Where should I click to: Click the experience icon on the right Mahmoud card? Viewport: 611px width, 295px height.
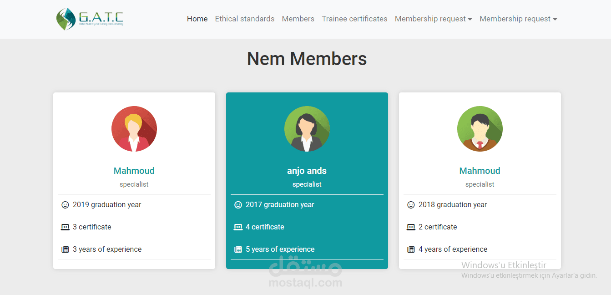point(411,249)
